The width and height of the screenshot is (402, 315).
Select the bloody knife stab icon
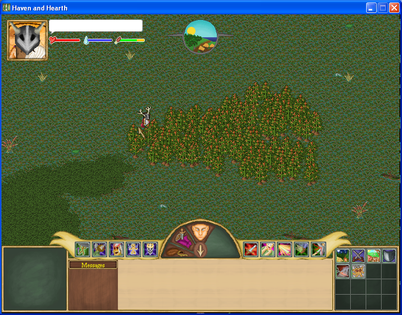[318, 249]
